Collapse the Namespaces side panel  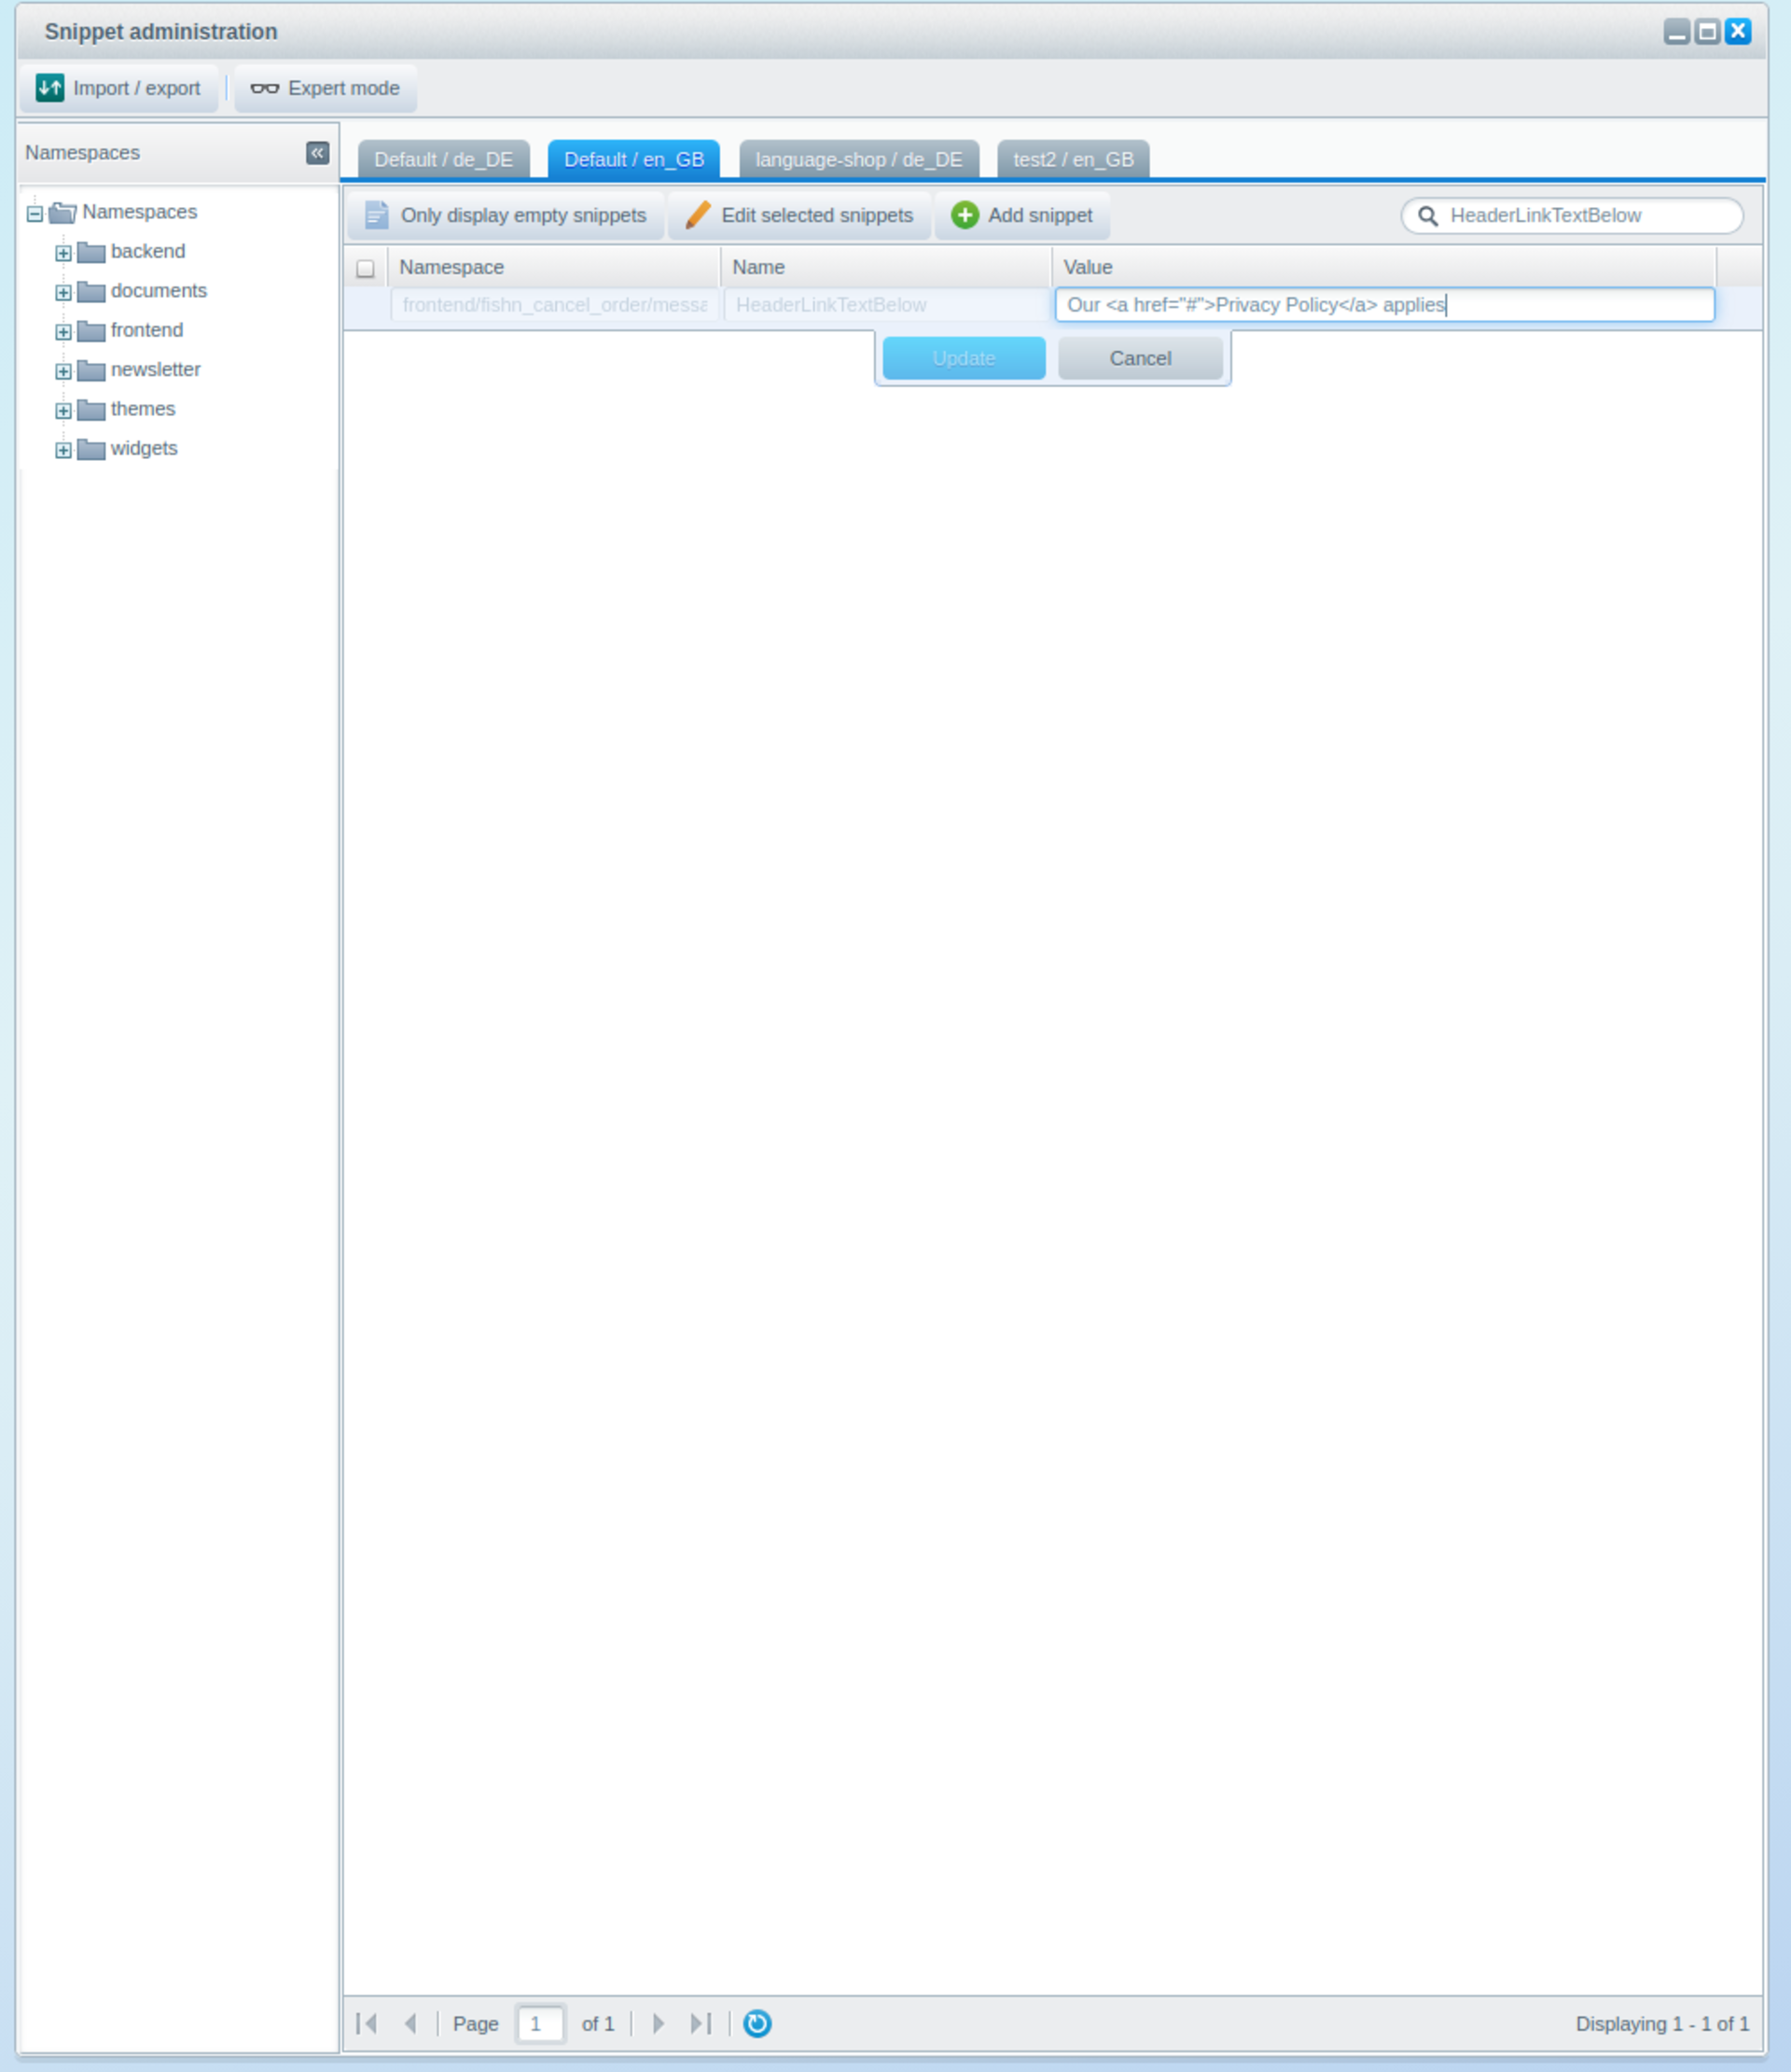[x=317, y=153]
